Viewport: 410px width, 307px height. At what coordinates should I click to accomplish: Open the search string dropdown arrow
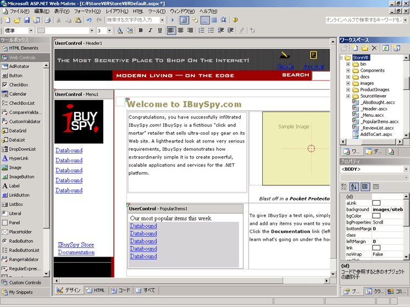(162, 20)
